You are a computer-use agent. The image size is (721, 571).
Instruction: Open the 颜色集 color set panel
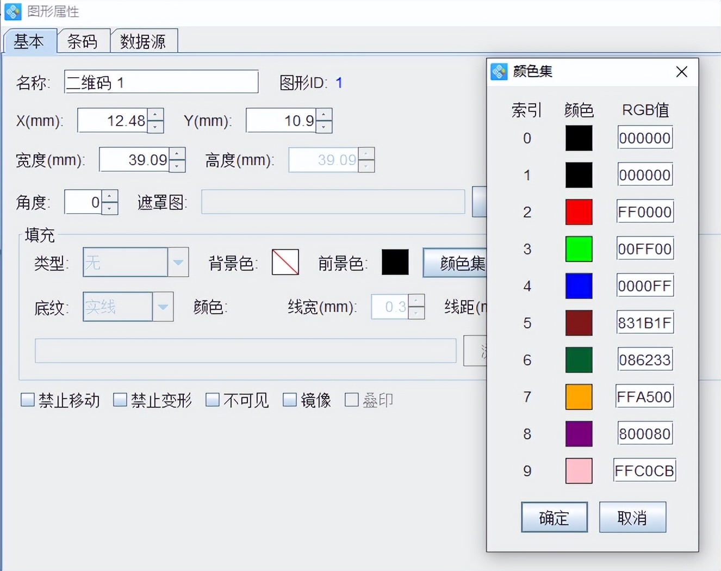tap(457, 263)
